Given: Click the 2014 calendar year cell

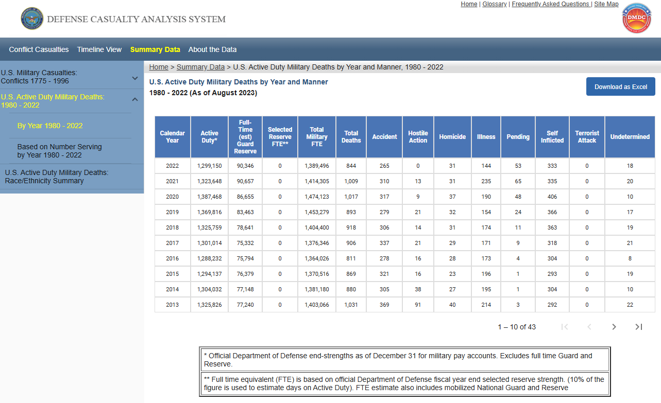Looking at the screenshot, I should [173, 289].
